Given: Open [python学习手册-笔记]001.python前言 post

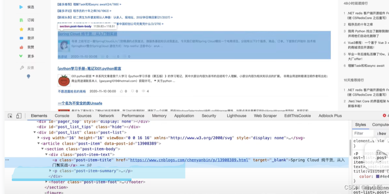Looking at the screenshot, I should [x=89, y=68].
